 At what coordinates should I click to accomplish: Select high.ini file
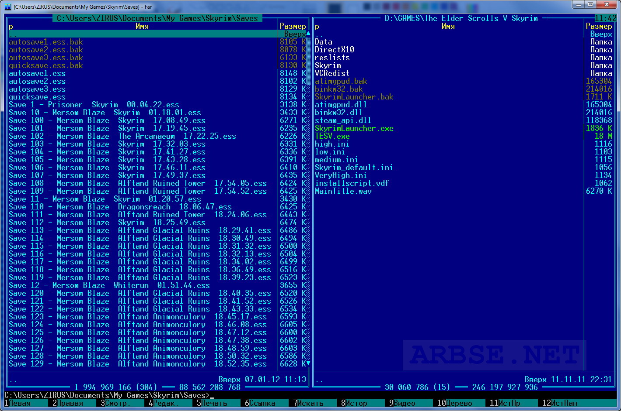point(332,144)
